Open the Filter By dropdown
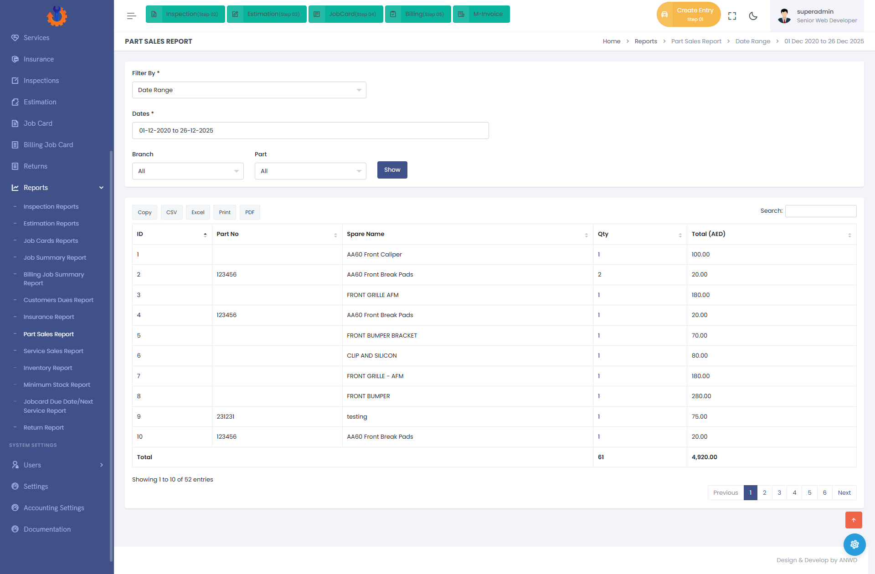The width and height of the screenshot is (875, 574). (x=249, y=90)
